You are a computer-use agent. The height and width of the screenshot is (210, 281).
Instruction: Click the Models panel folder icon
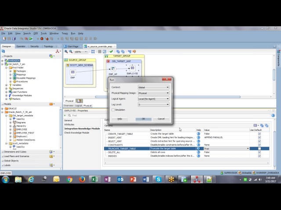click(x=51, y=104)
